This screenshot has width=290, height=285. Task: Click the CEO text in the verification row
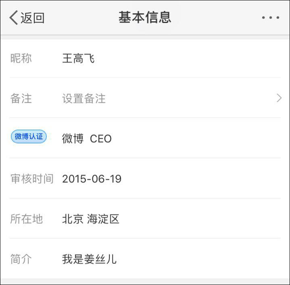coord(101,139)
